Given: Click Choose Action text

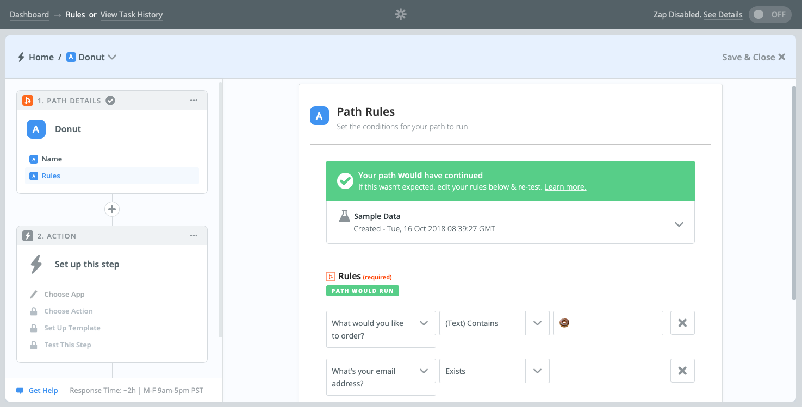Looking at the screenshot, I should pos(69,311).
